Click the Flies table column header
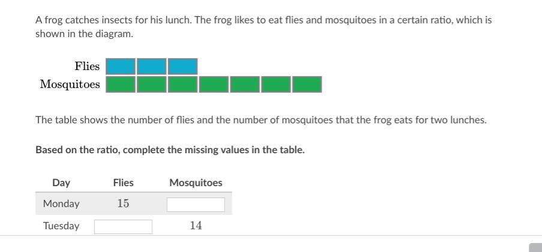This screenshot has height=252, width=542. click(x=123, y=183)
